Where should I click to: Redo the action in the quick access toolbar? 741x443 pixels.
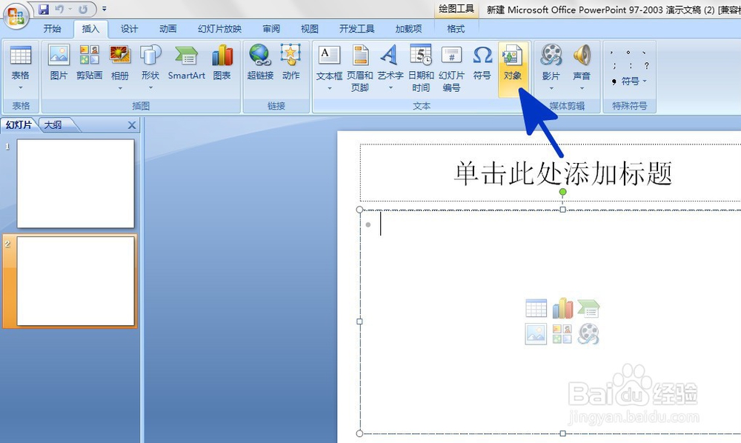click(x=83, y=9)
